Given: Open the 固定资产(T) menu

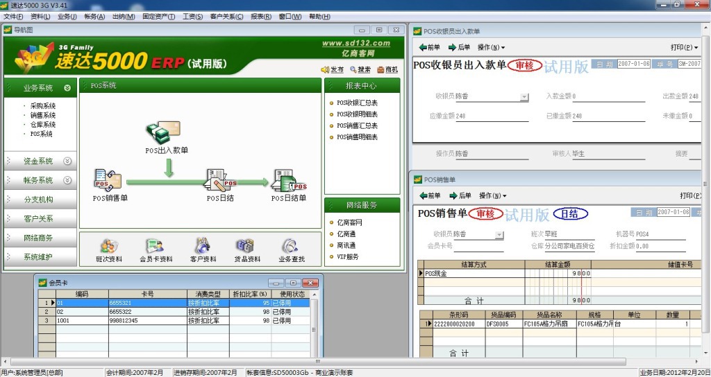Looking at the screenshot, I should [159, 17].
